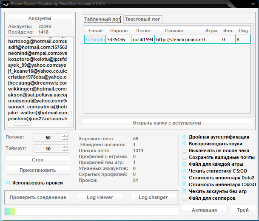Click the Логин column header
The height and width of the screenshot is (221, 259).
pos(143,31)
